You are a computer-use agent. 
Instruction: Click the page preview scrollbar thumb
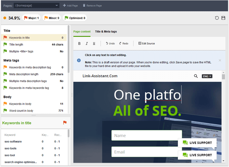tap(223, 77)
